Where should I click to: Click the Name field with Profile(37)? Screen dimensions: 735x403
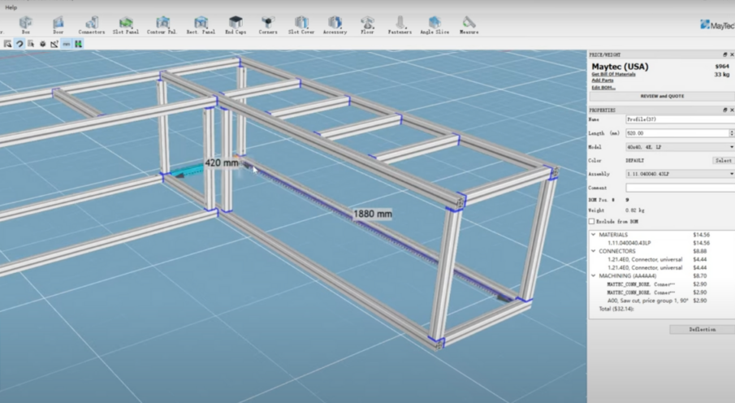[x=680, y=119]
